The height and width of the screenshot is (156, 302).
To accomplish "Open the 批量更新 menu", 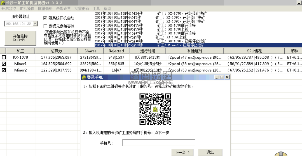I will (82, 9).
